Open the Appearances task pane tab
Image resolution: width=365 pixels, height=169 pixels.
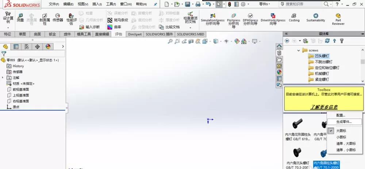click(x=279, y=72)
